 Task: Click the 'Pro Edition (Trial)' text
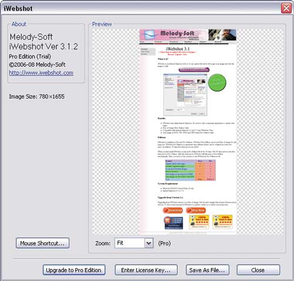pos(30,56)
